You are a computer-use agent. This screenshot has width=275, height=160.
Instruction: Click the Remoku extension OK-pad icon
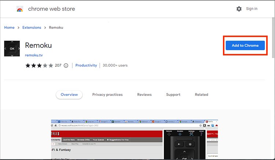tap(12, 48)
